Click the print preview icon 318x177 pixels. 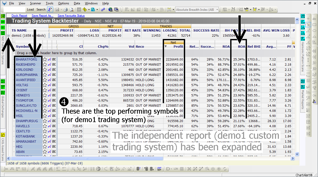pos(72,9)
